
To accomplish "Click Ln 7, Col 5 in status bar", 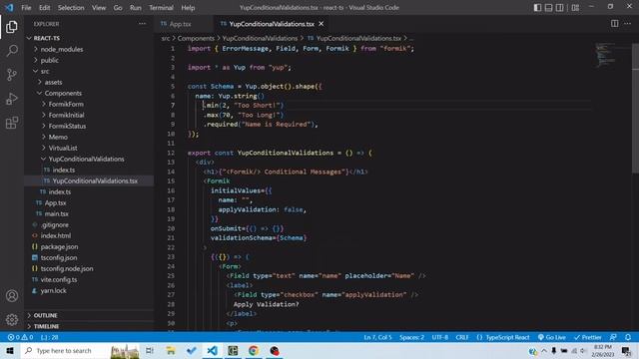I will pyautogui.click(x=377, y=337).
